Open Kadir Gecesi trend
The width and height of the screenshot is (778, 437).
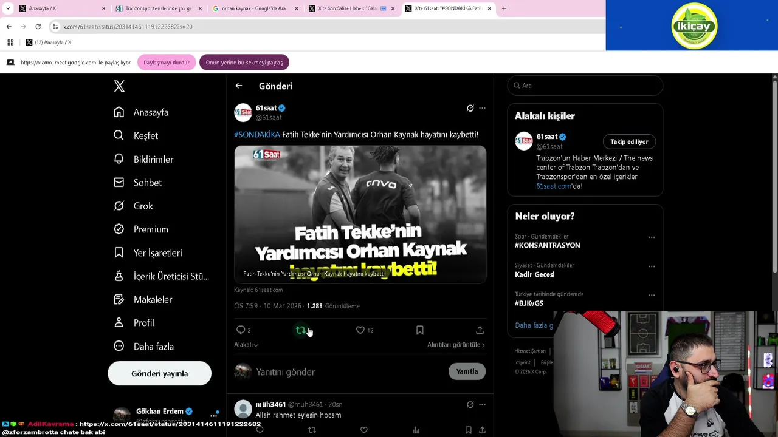point(535,274)
